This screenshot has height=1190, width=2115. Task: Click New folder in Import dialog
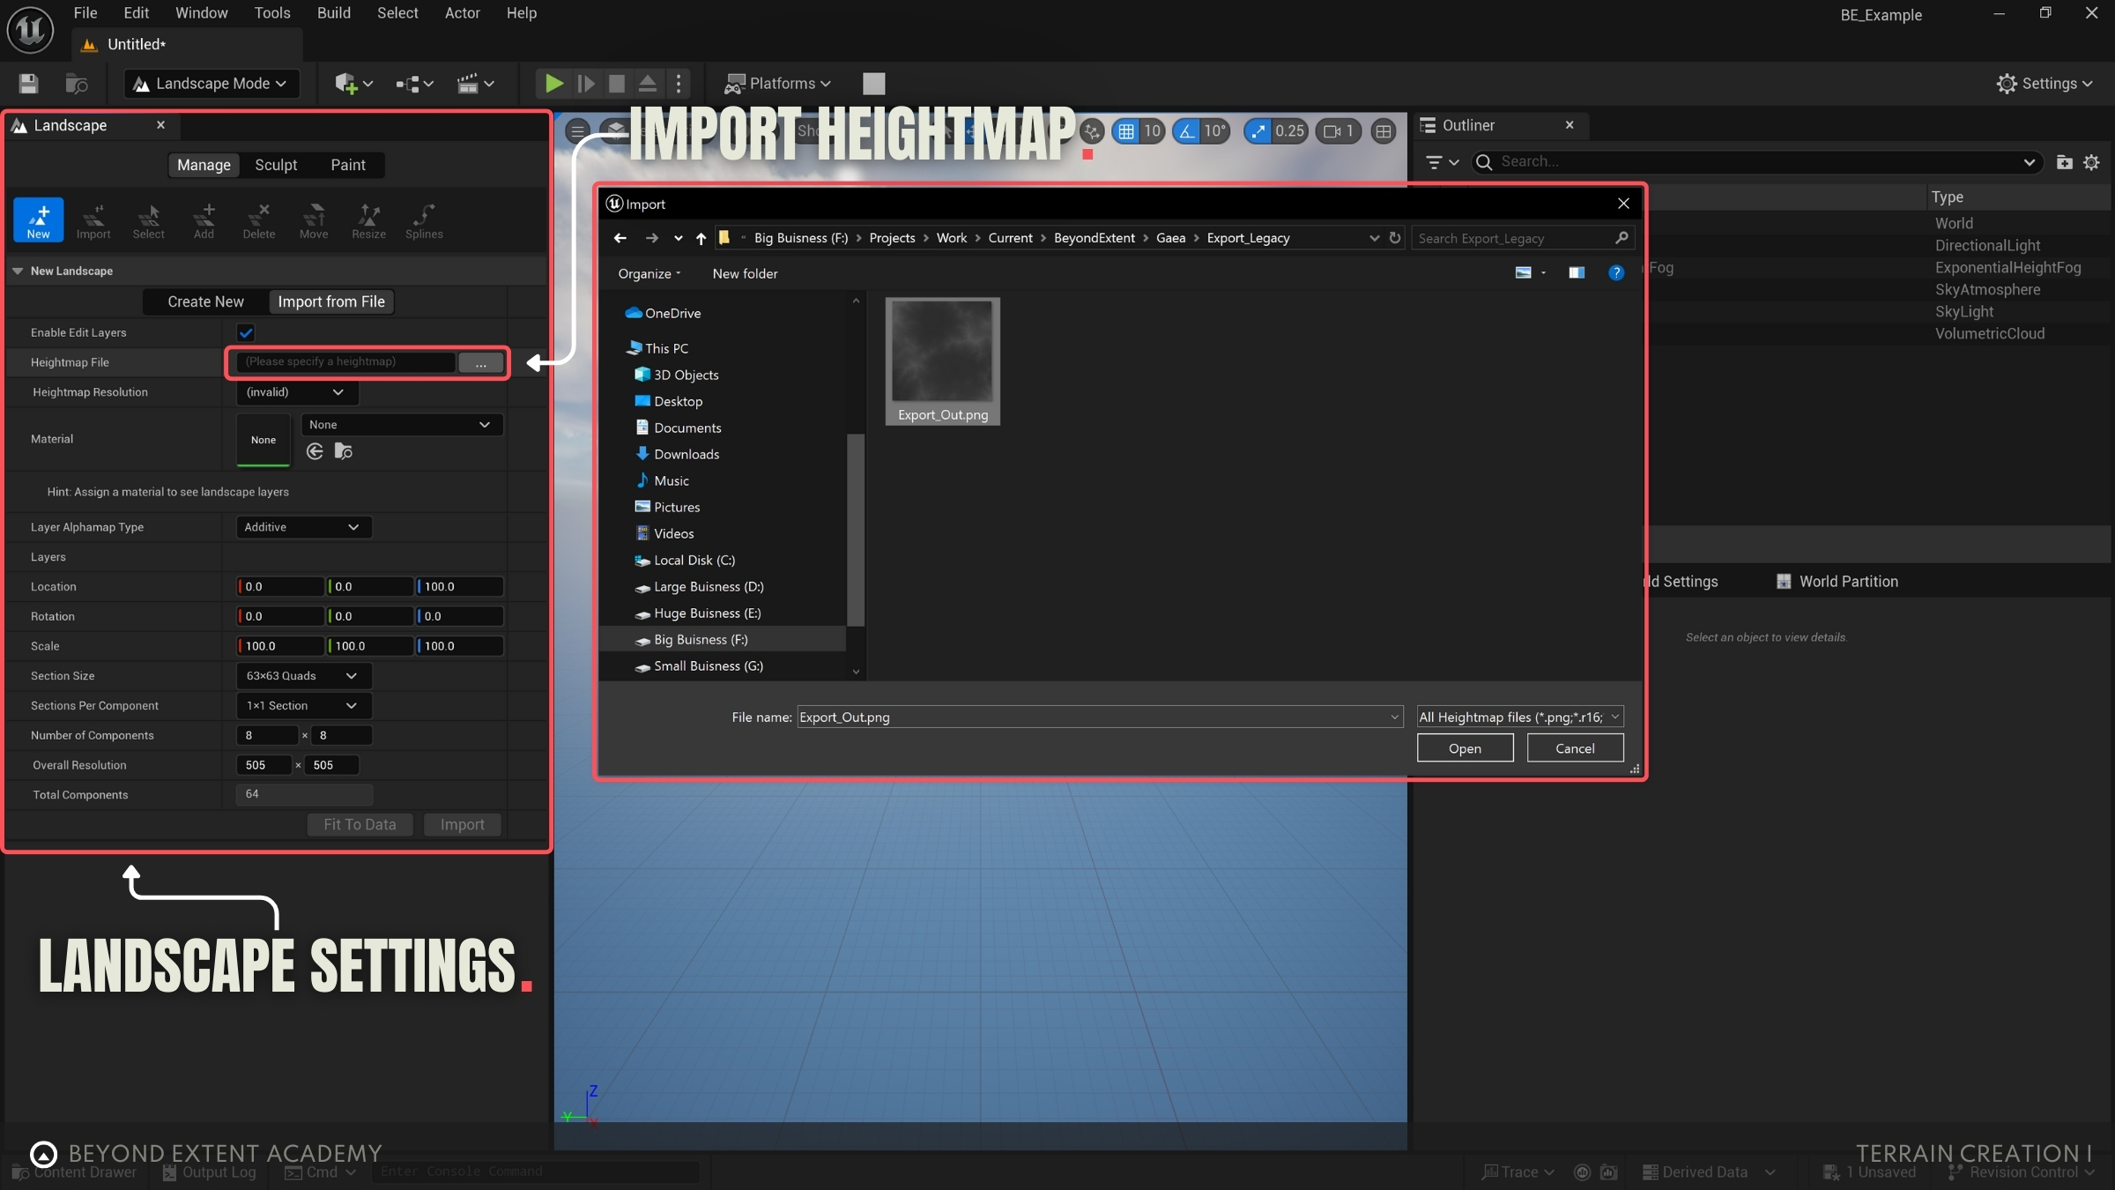click(745, 273)
